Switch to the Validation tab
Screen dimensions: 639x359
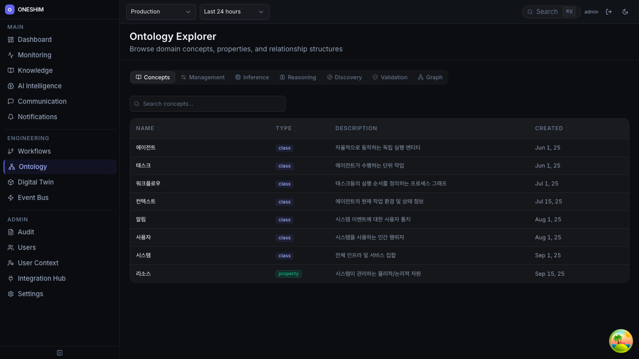tap(390, 77)
